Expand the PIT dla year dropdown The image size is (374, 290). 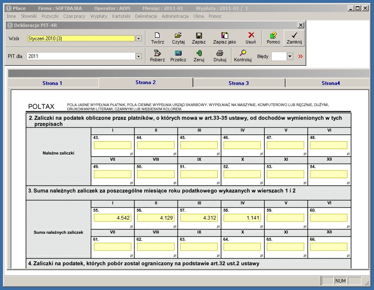pyautogui.click(x=138, y=56)
